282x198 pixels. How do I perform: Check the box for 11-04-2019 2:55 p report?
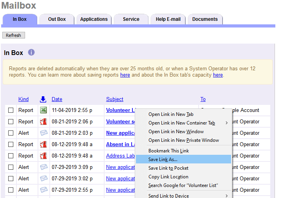(x=11, y=110)
